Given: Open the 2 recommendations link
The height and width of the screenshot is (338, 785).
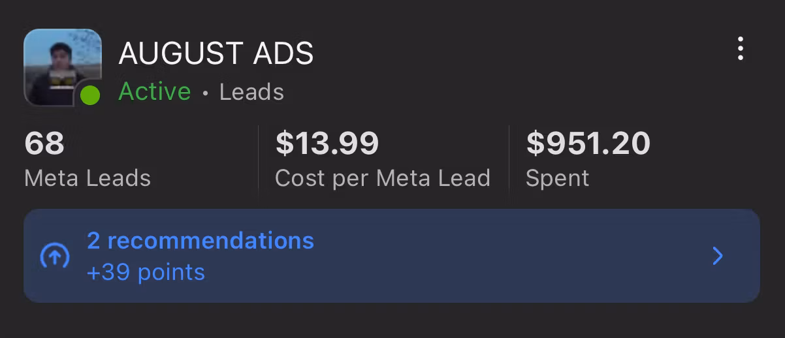Looking at the screenshot, I should coord(200,241).
